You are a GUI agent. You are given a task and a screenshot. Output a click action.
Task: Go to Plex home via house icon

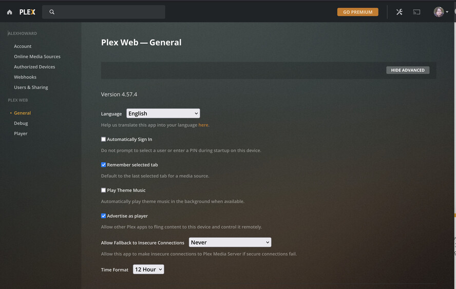(x=10, y=12)
